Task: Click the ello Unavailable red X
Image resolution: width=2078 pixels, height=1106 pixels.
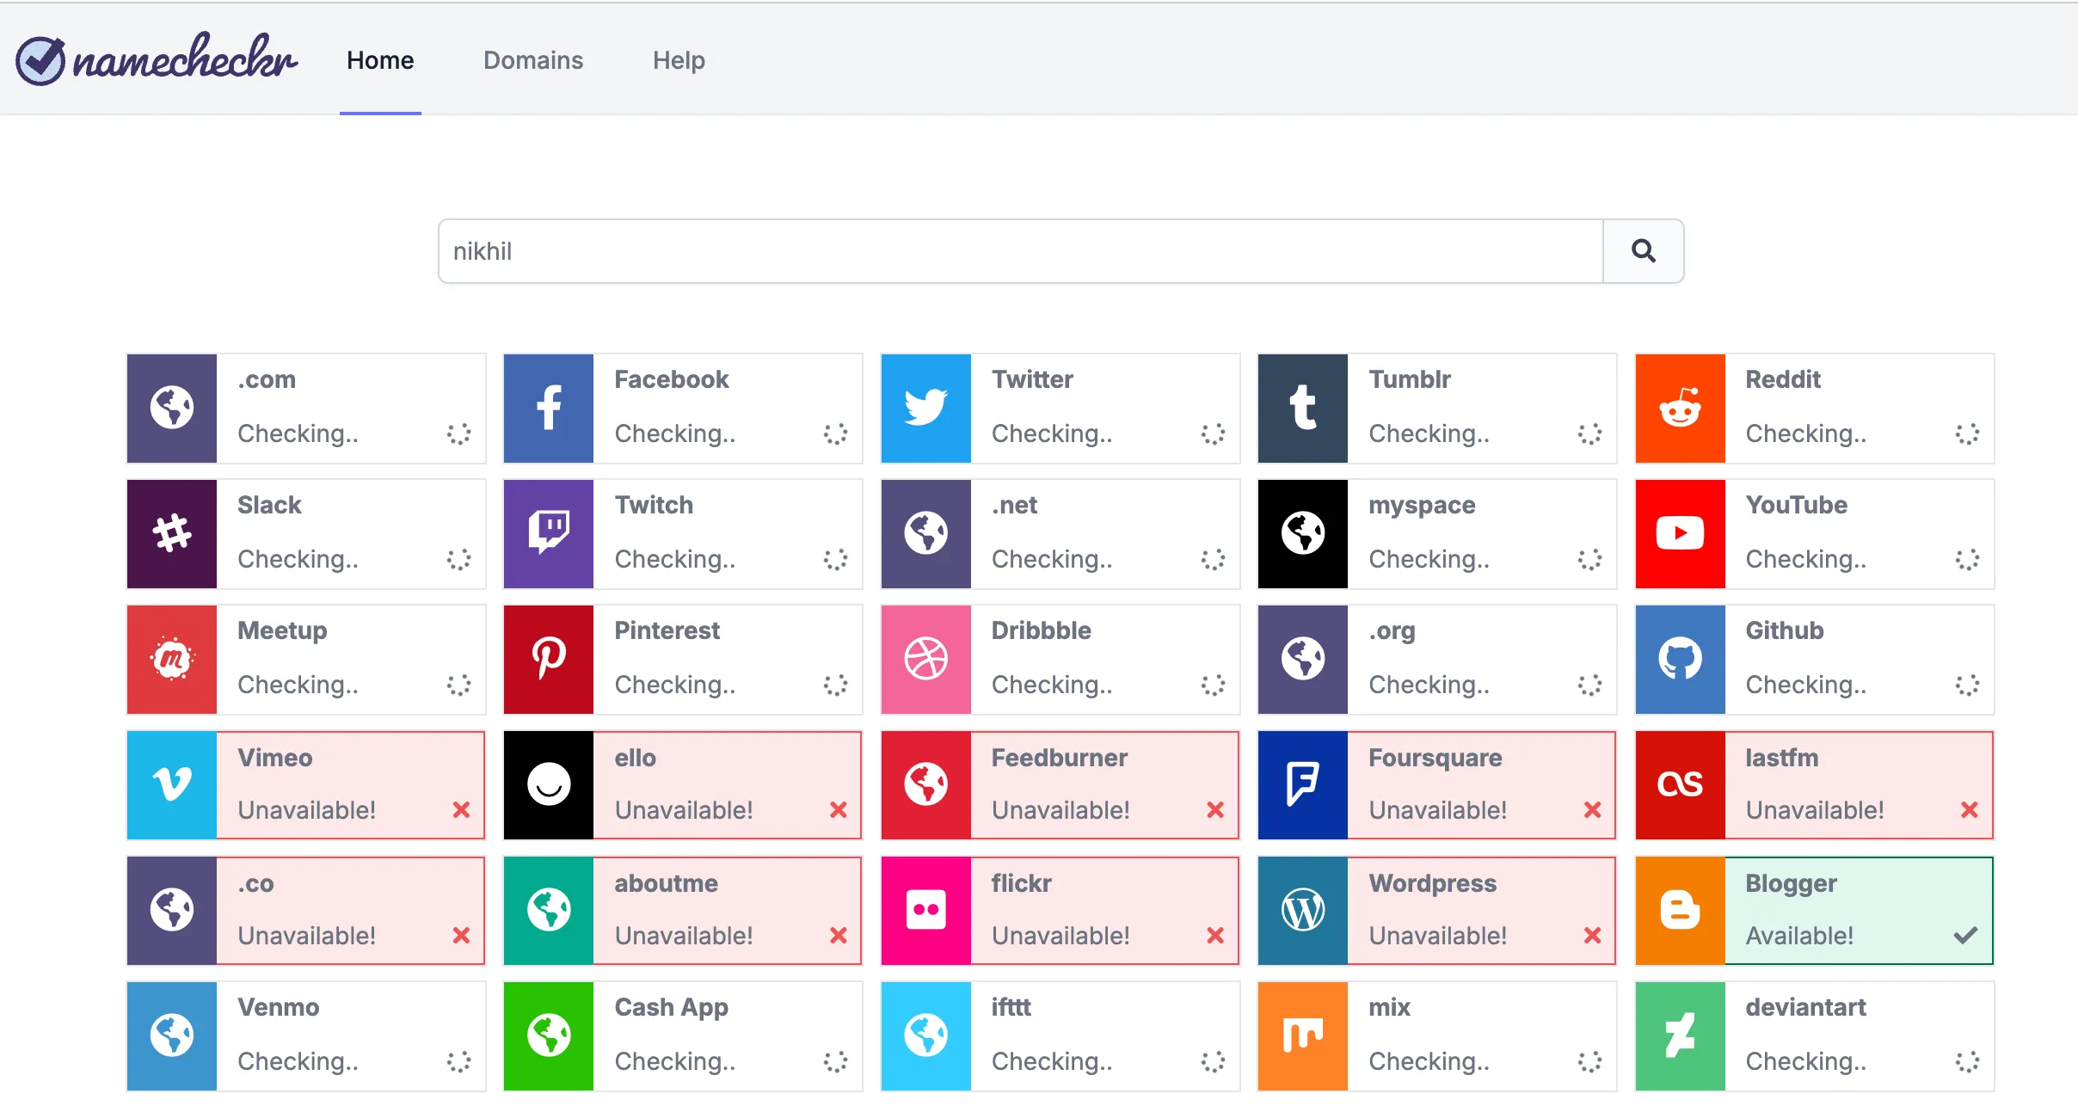Action: coord(839,809)
